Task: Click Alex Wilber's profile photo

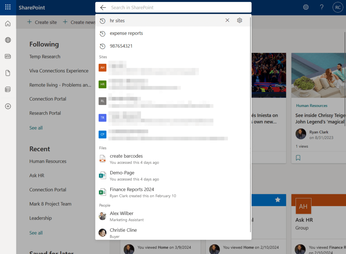Action: [102, 216]
